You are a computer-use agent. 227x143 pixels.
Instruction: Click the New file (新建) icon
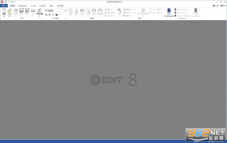coord(4,11)
